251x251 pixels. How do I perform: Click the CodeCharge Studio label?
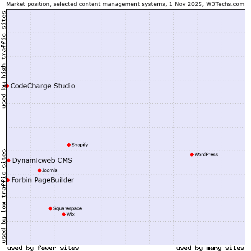43,86
